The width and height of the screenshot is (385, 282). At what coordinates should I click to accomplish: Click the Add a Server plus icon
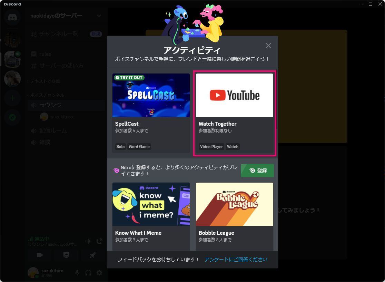tap(12, 98)
